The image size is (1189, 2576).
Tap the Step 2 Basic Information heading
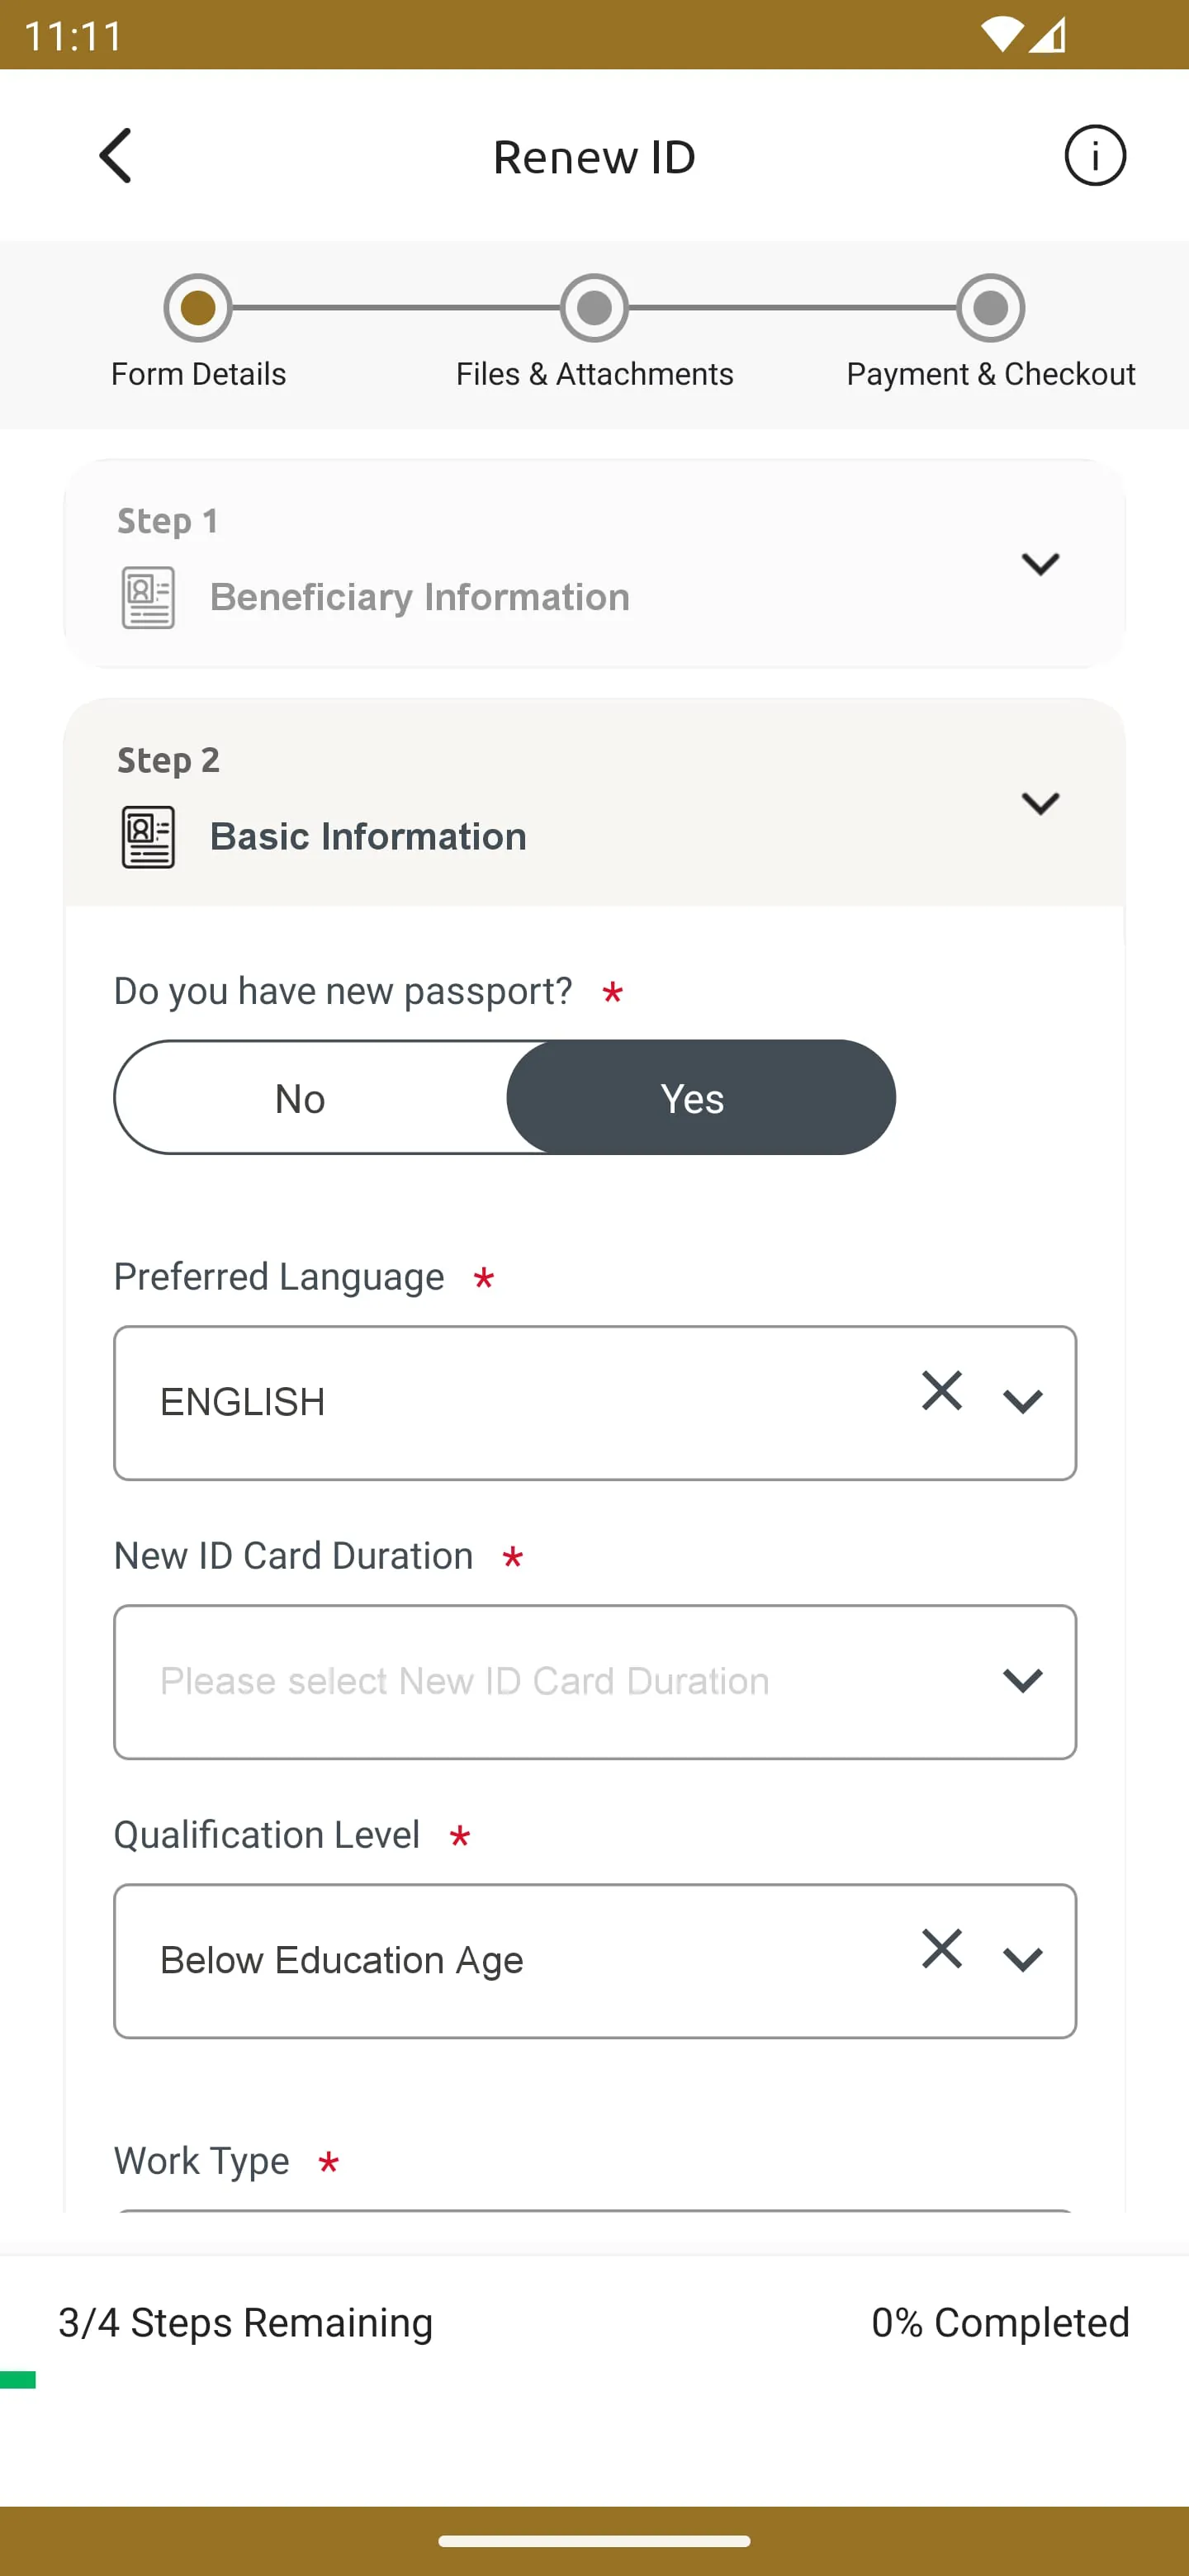tap(369, 836)
